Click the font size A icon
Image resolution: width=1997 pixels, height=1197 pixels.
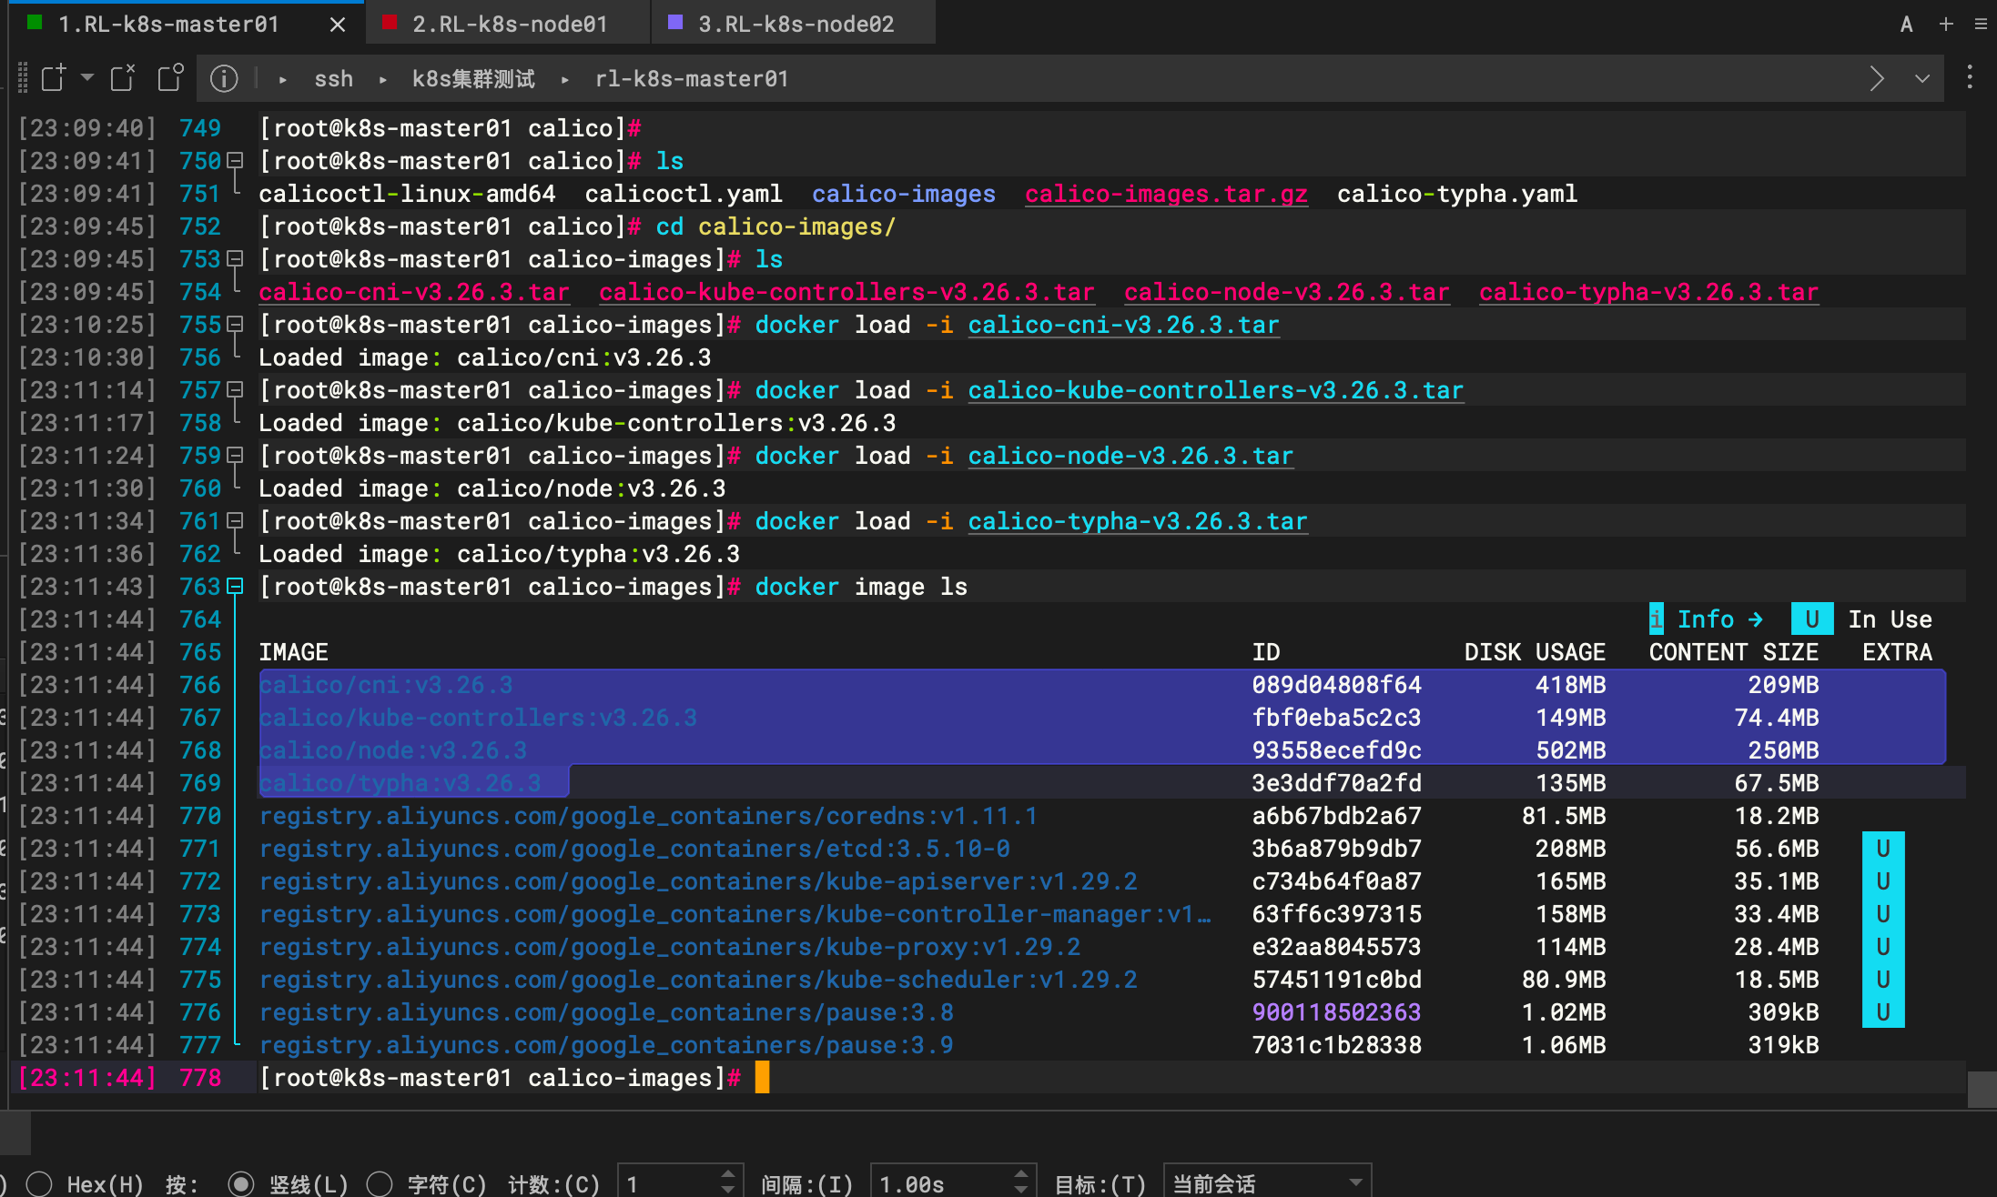click(x=1906, y=25)
